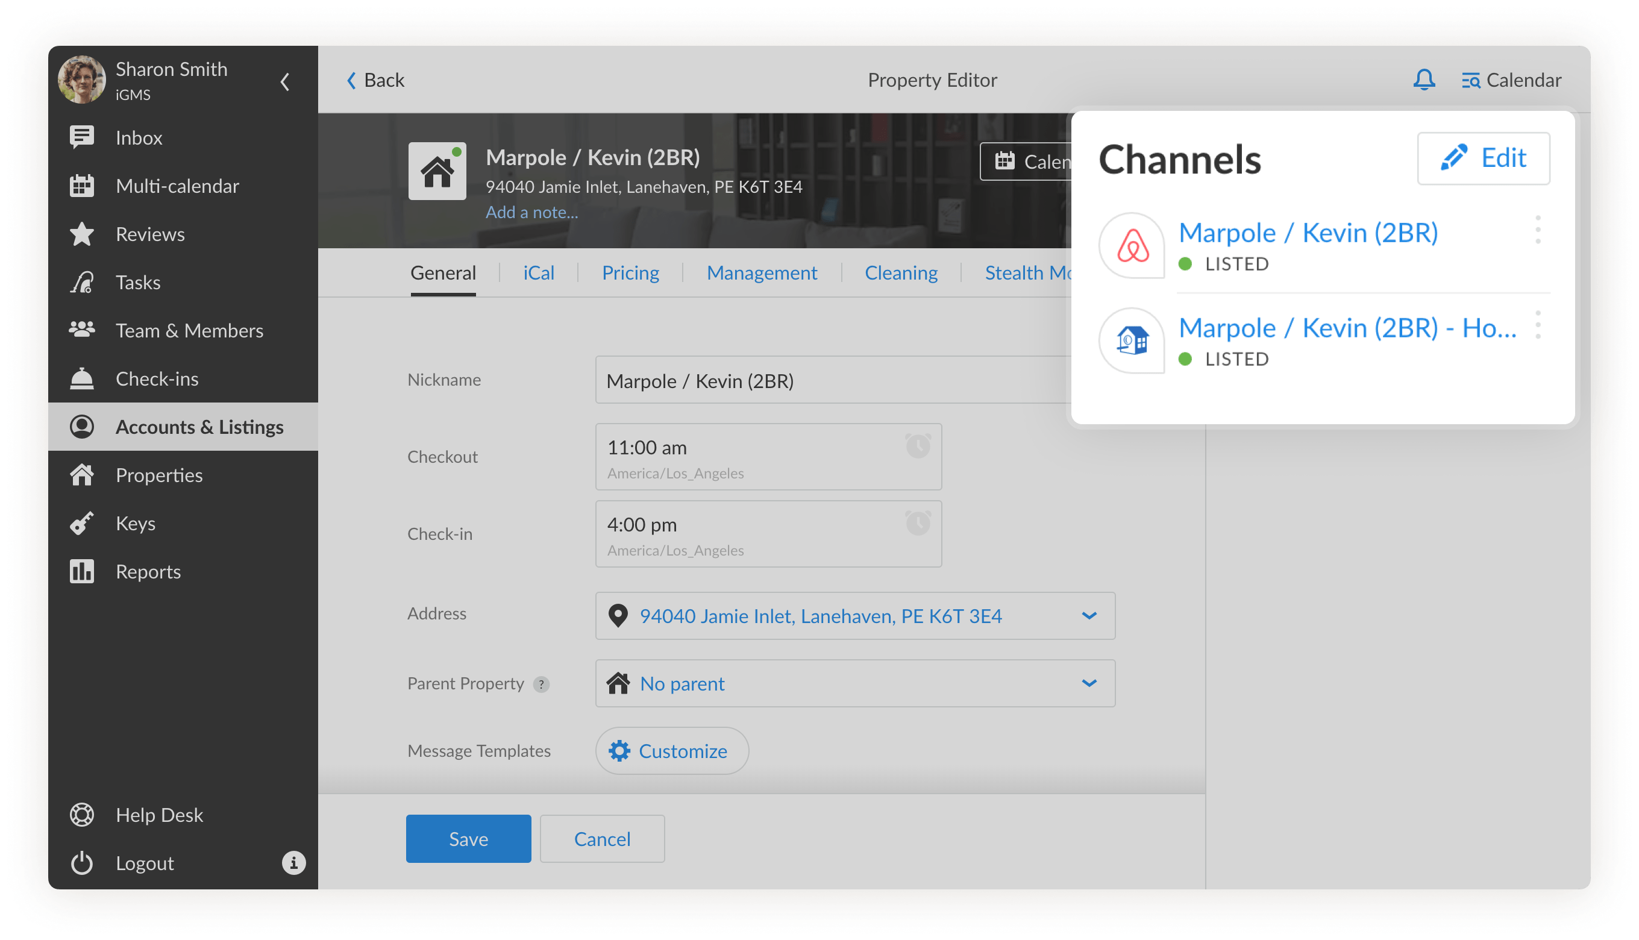Open the three-dot menu for HomeAway listing
1639x940 pixels.
coord(1538,325)
